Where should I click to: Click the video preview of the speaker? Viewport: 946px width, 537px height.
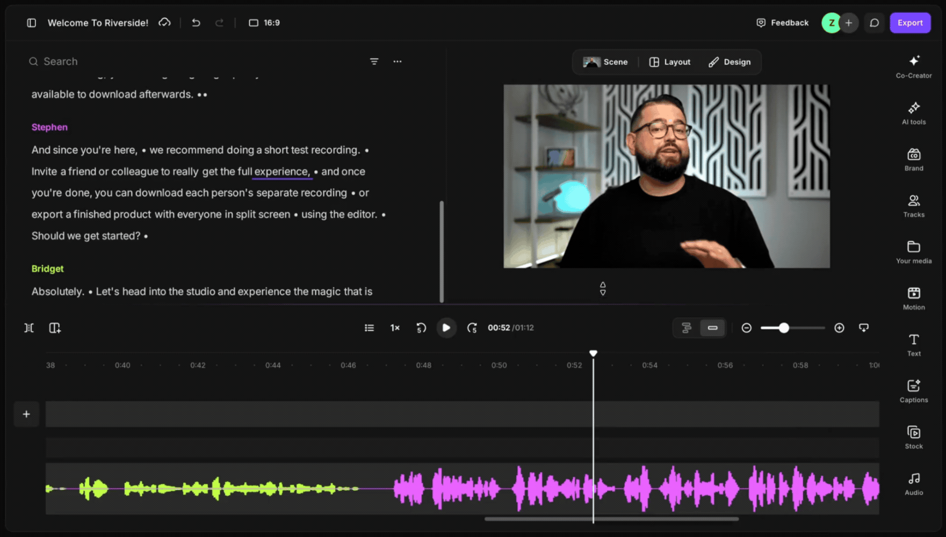click(667, 176)
